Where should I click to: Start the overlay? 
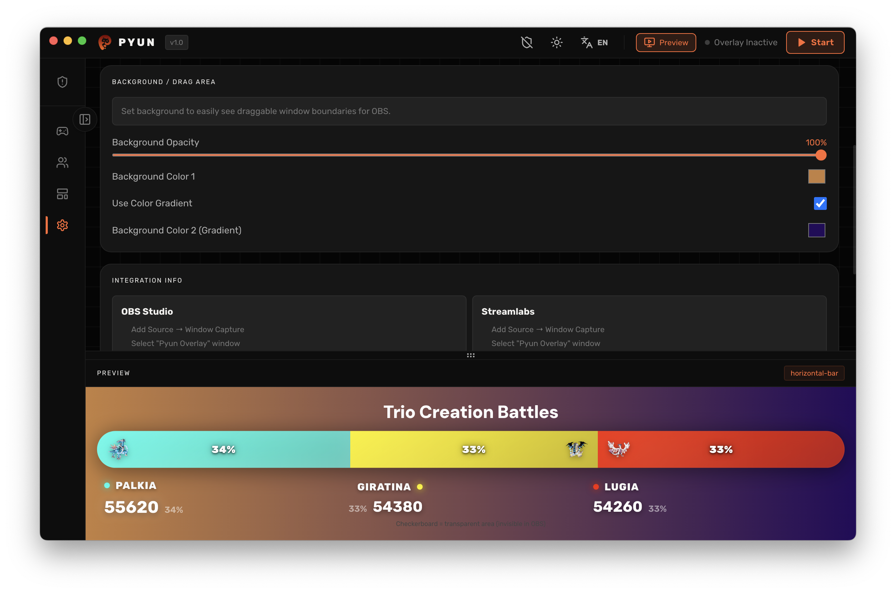click(x=815, y=42)
